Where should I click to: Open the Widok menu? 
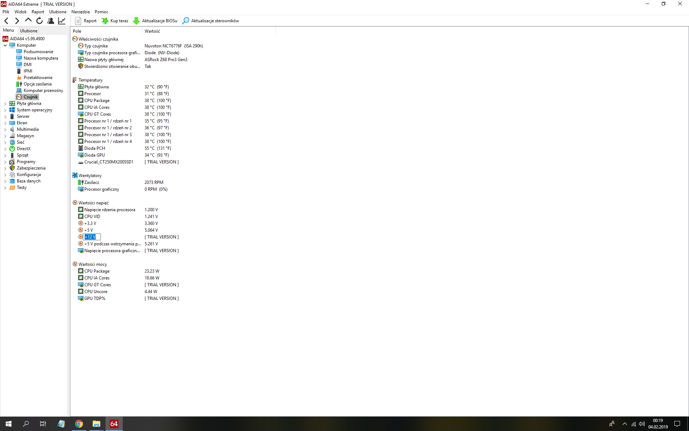pos(20,12)
